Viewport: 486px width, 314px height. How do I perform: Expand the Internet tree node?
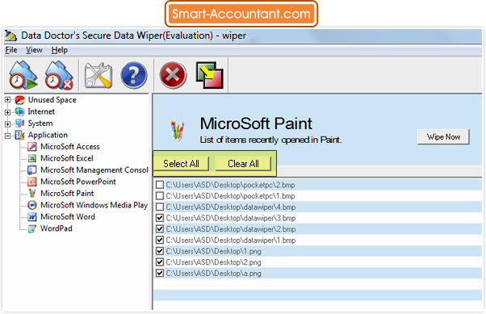pos(7,112)
